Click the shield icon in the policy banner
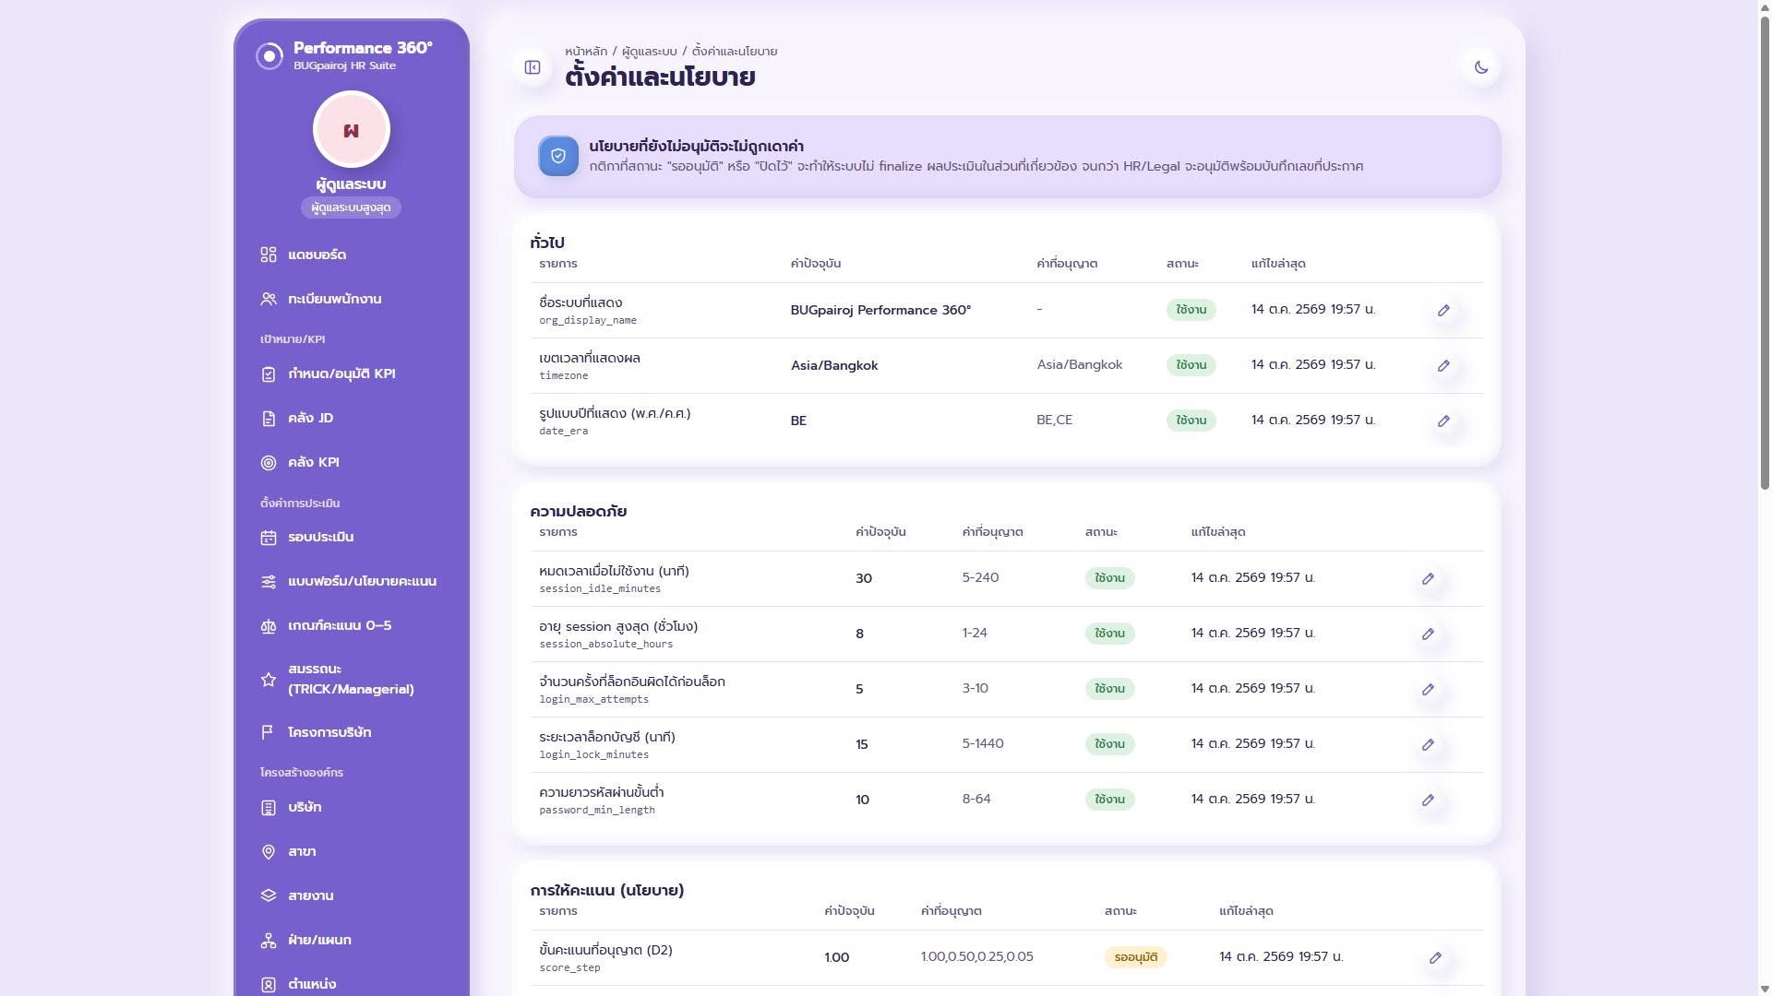The image size is (1772, 996). [x=558, y=157]
